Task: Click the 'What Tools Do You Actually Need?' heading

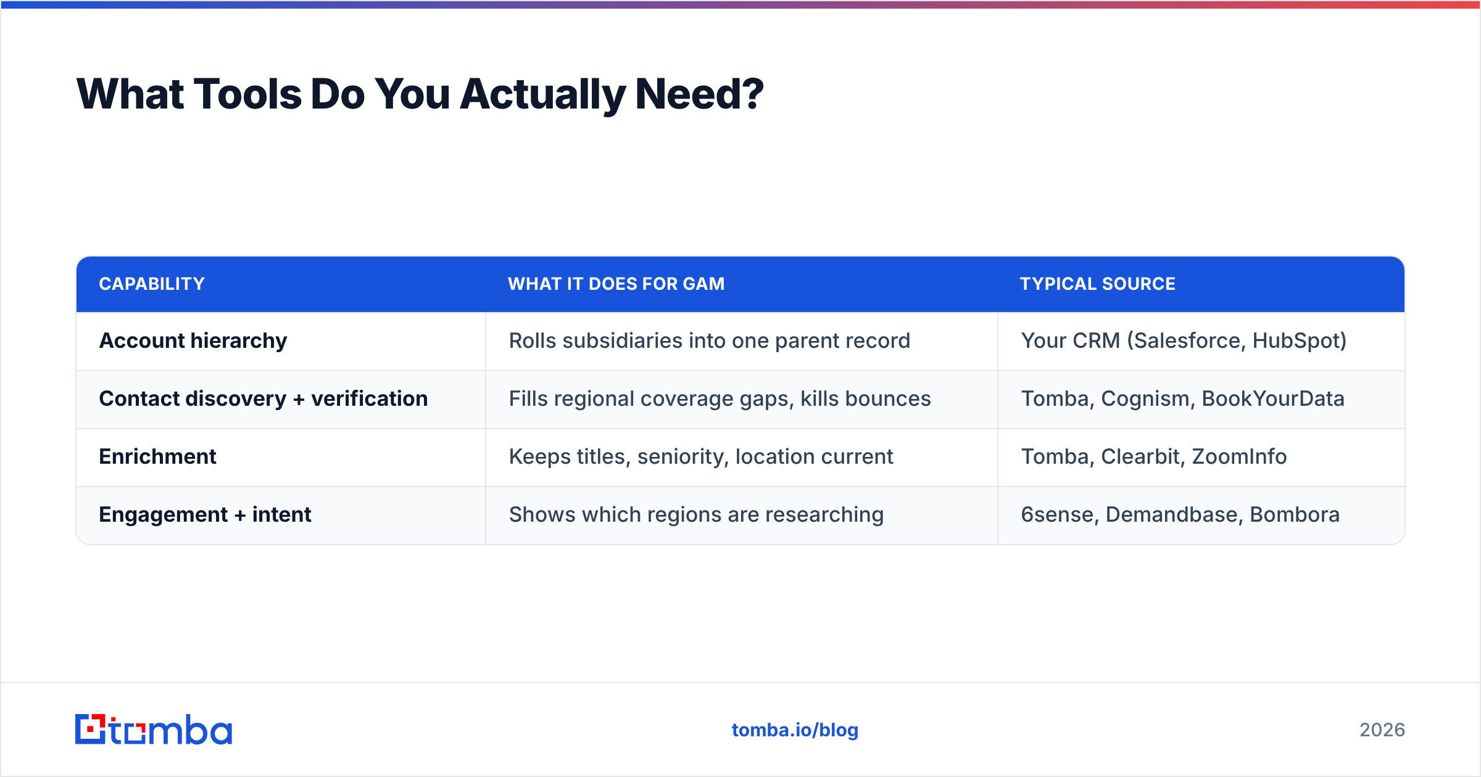Action: [x=420, y=94]
